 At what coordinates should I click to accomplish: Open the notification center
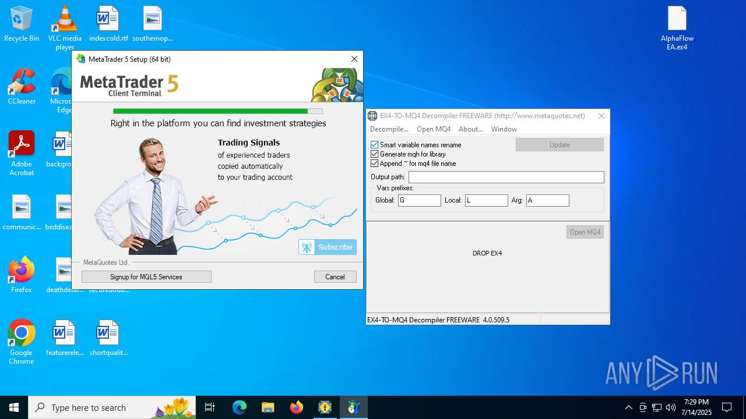pos(727,407)
